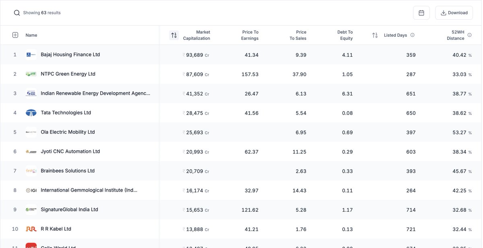Click the Price To Sales header
This screenshot has height=248, width=483.
click(298, 35)
